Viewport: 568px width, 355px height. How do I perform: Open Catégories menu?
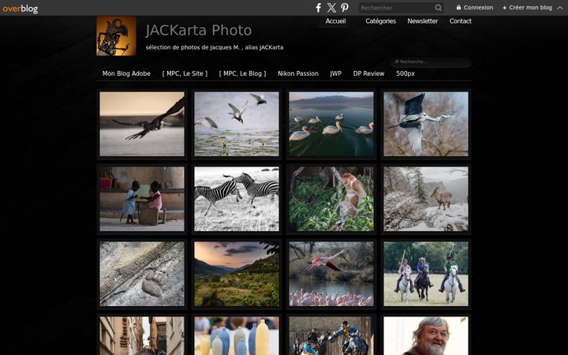(x=380, y=21)
